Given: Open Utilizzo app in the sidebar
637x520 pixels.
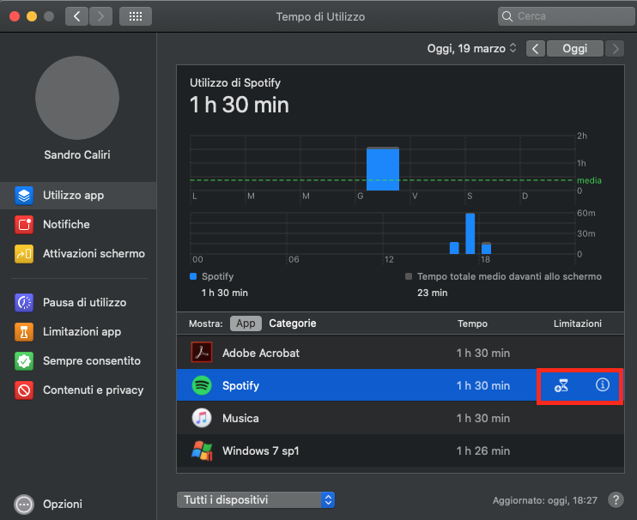Looking at the screenshot, I should click(x=78, y=196).
